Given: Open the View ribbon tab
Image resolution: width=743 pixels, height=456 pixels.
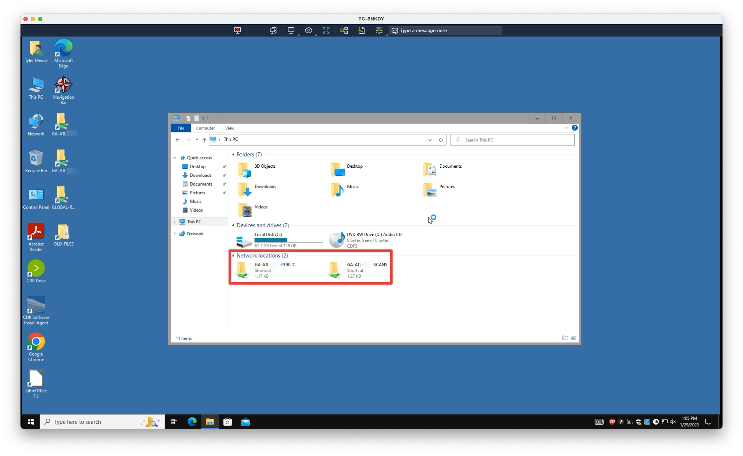Looking at the screenshot, I should click(x=230, y=128).
